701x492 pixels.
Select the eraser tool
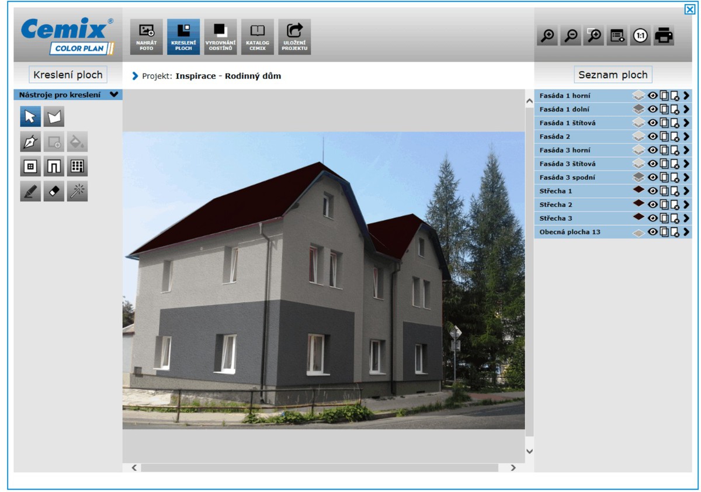[x=54, y=191]
